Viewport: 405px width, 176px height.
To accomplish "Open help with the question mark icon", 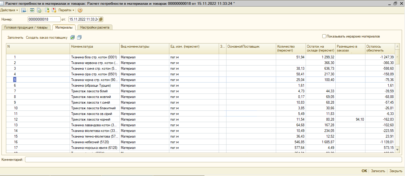I will point(80,10).
